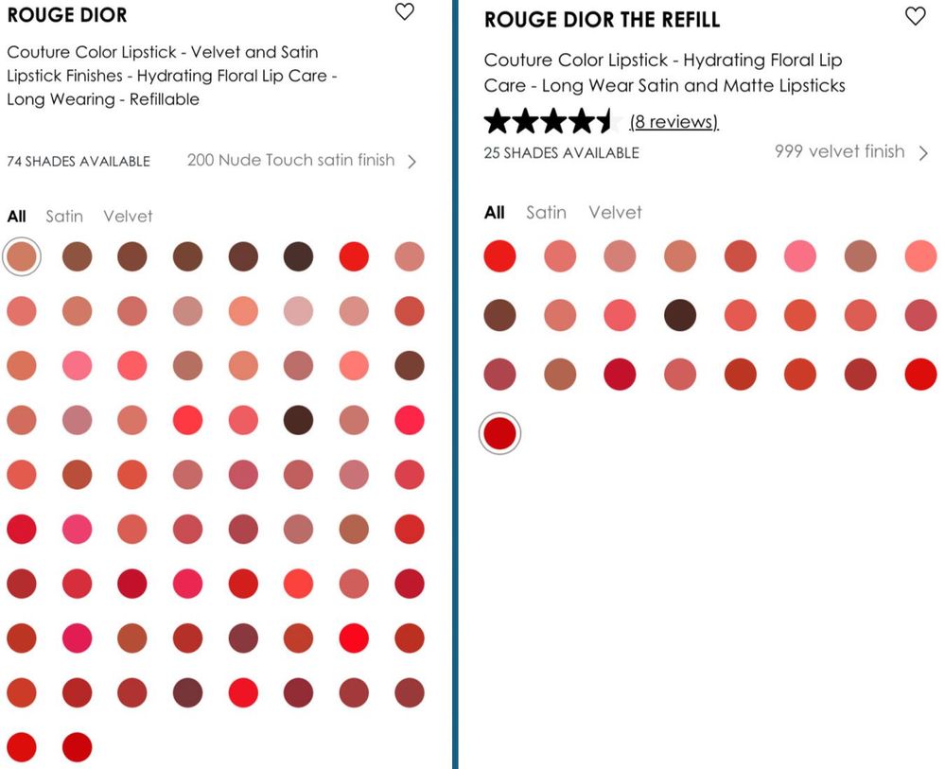This screenshot has height=769, width=945.
Task: Select Satin tab under Rouge Dior
Action: [x=64, y=217]
